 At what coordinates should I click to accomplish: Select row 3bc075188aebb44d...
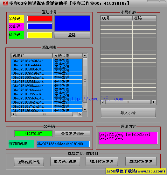47,65
